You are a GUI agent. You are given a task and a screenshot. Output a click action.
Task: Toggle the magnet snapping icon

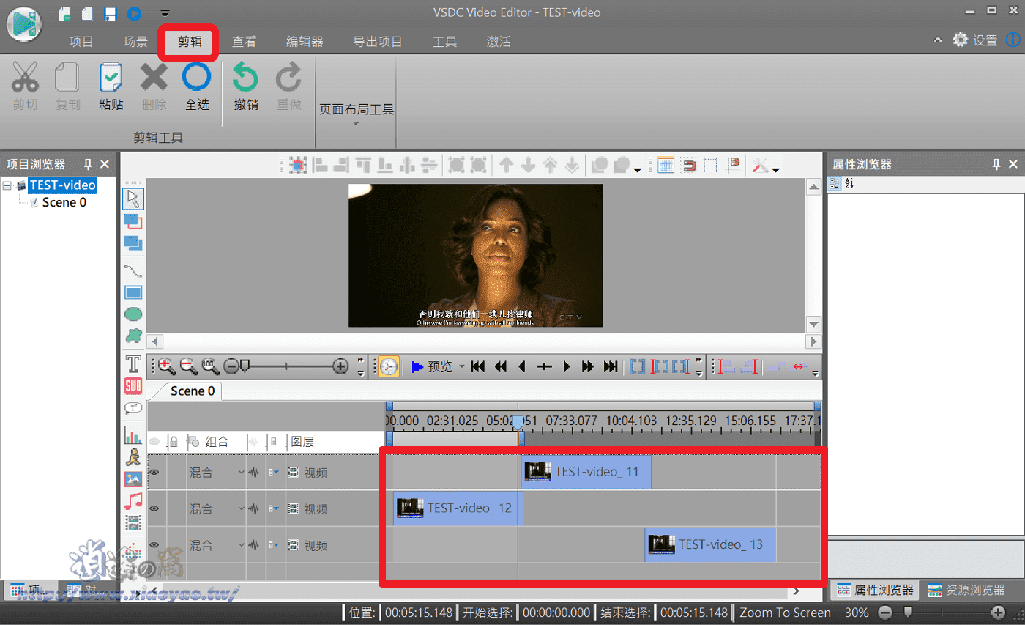[x=688, y=165]
